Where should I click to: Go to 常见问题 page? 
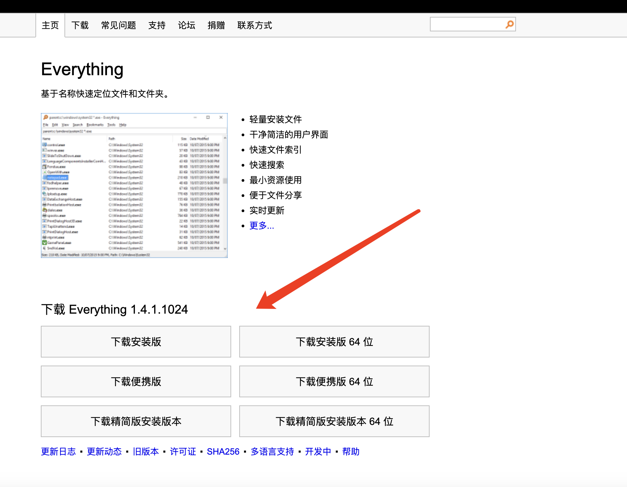(x=118, y=25)
